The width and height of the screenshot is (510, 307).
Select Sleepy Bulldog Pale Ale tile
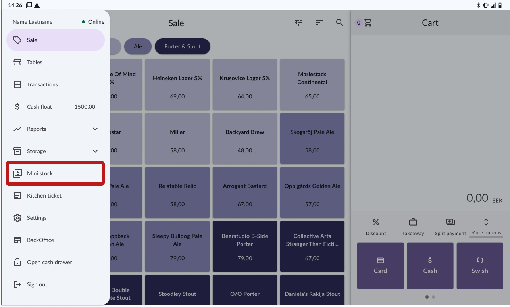(x=177, y=247)
